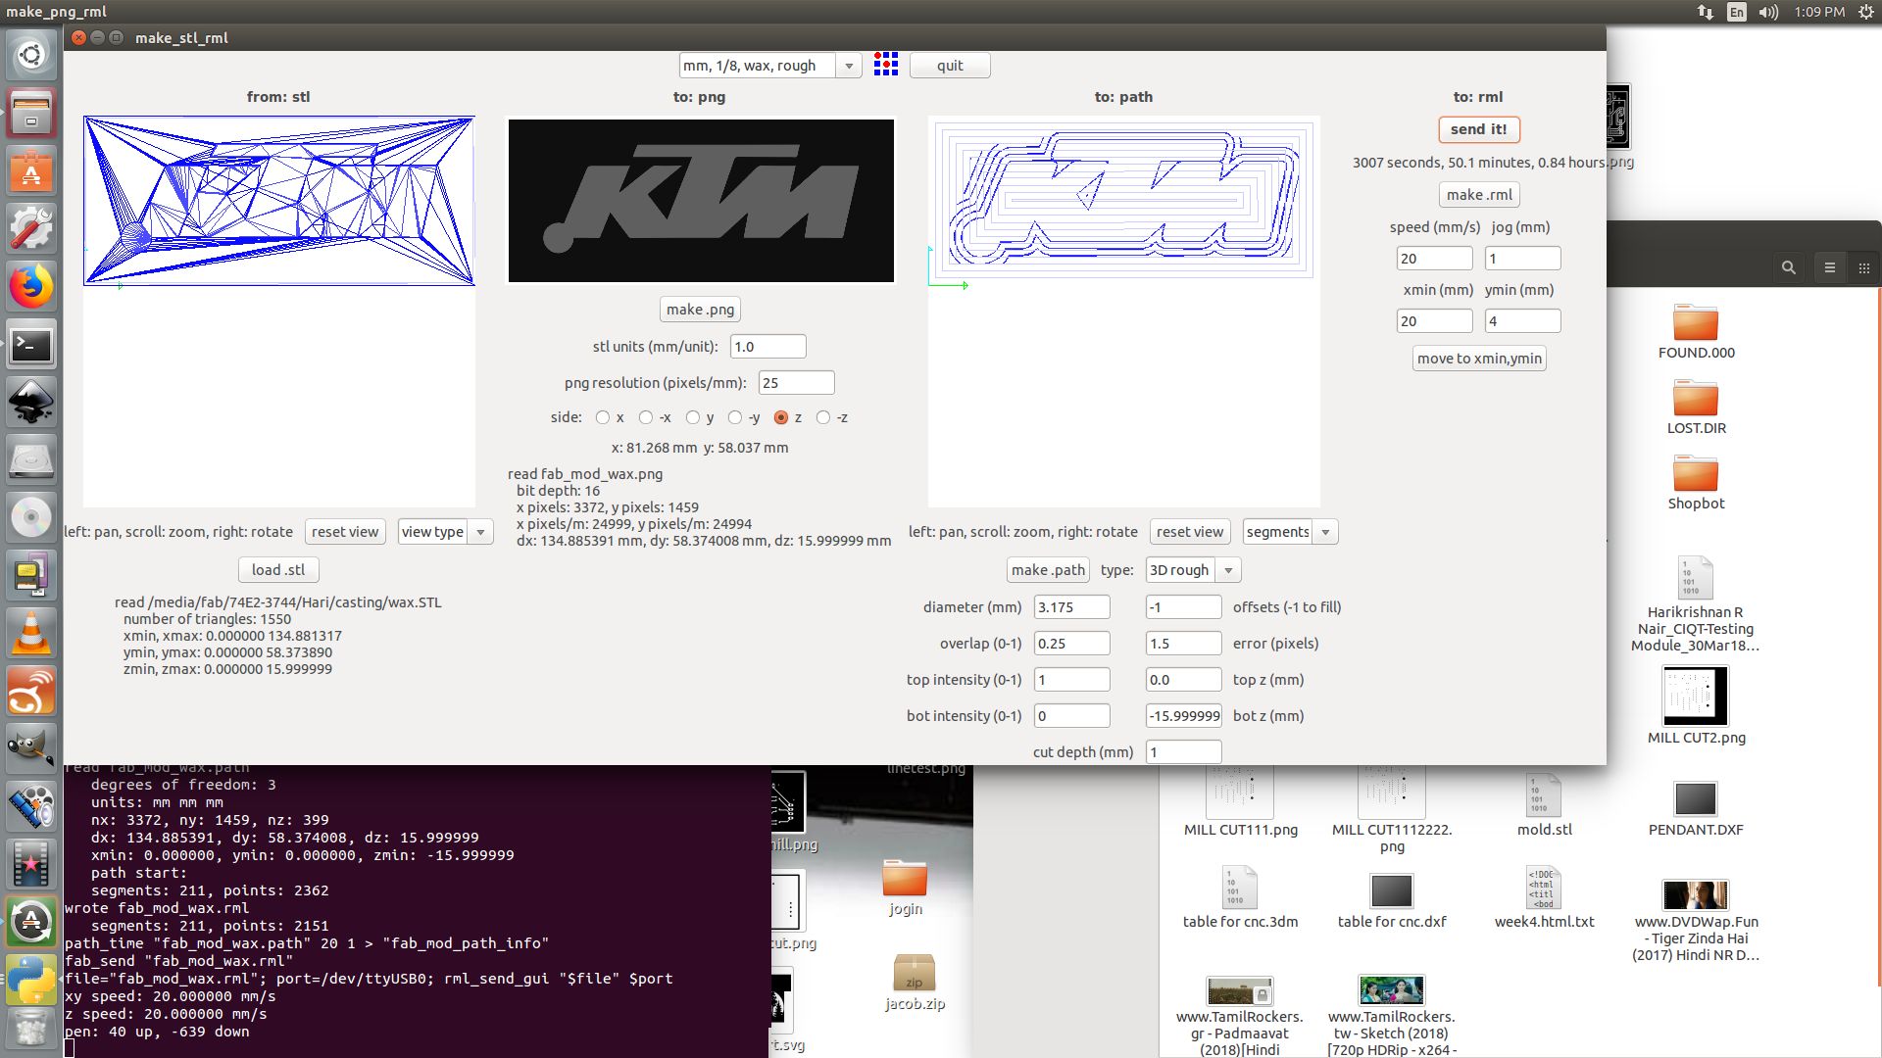Screen dimensions: 1882x1058
Task: Click the make .path button
Action: coord(1048,570)
